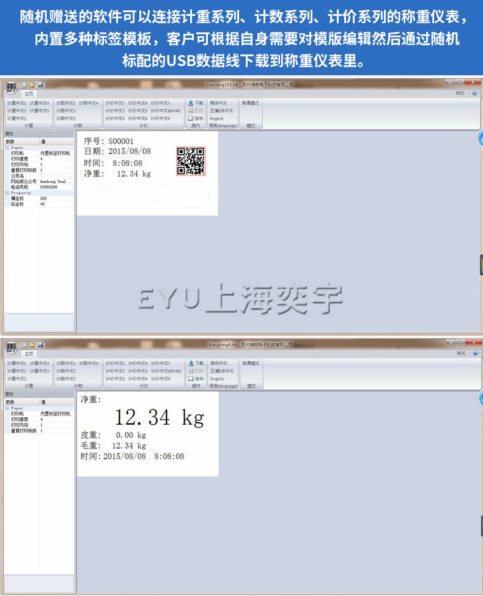Switch to the 主页 tab in Weighing9 window
Screen dimensions: 483x596
pyautogui.click(x=29, y=354)
